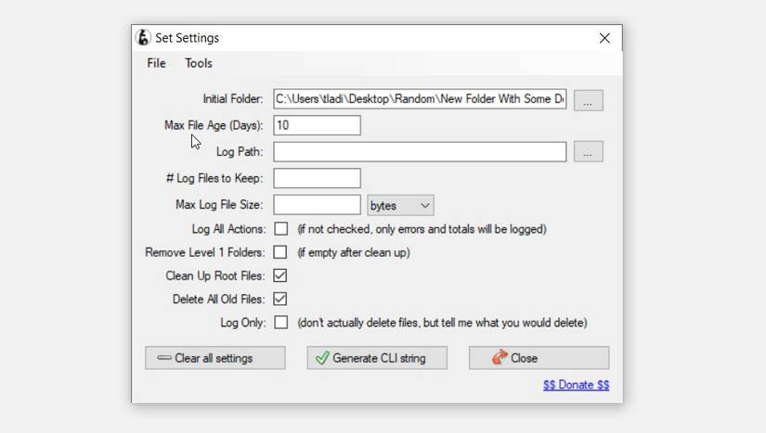
Task: Enable the Log All Actions checkbox
Action: 281,229
